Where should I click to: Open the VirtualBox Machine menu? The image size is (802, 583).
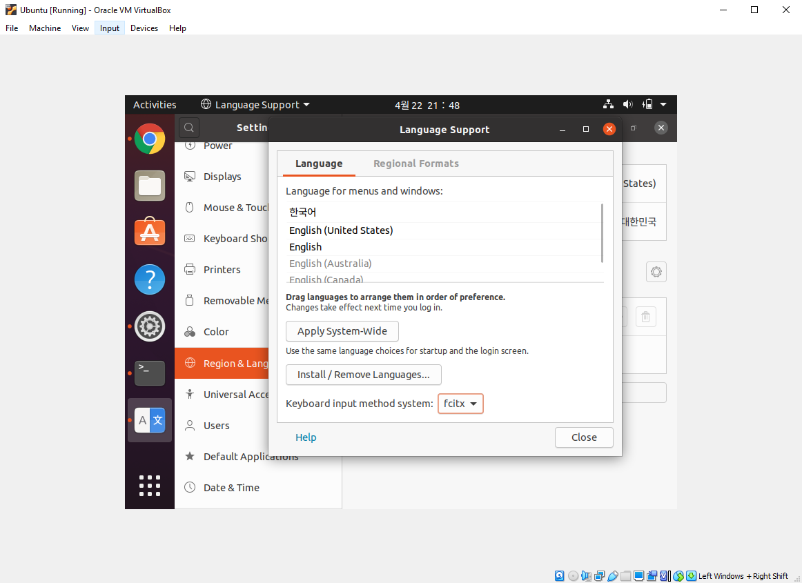tap(45, 28)
